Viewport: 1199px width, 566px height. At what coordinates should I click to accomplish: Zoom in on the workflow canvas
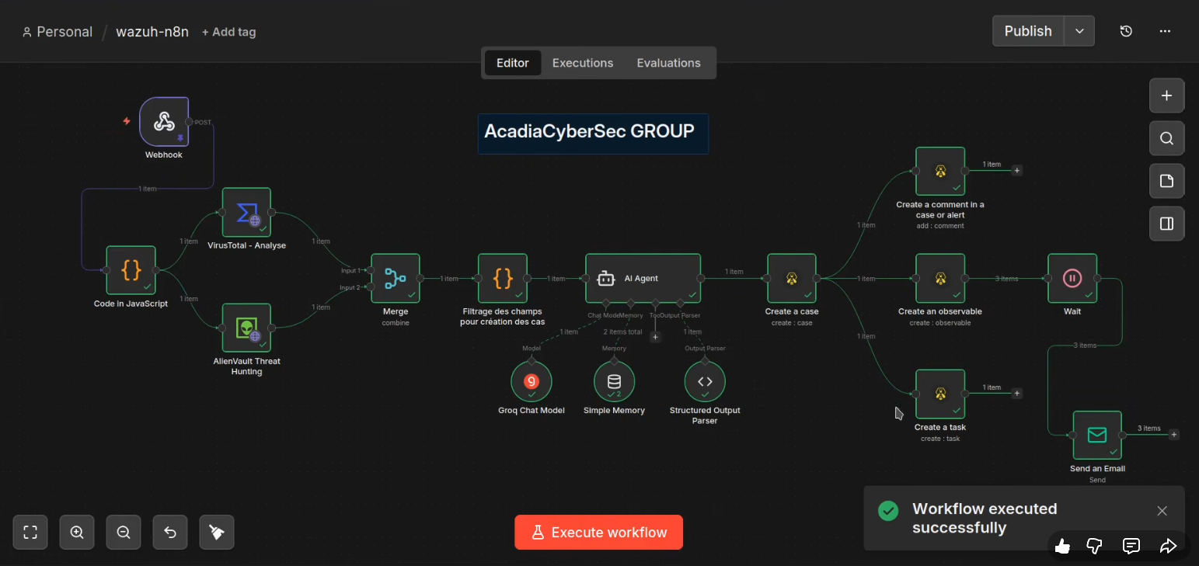(77, 533)
